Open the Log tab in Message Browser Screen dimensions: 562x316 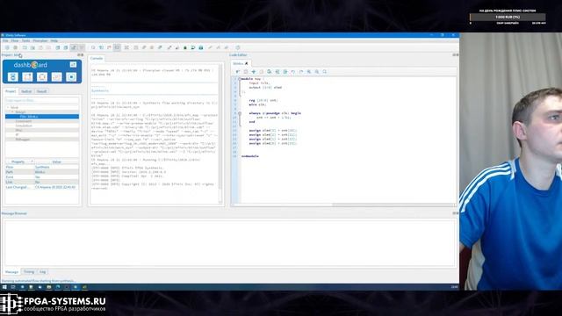[43, 272]
